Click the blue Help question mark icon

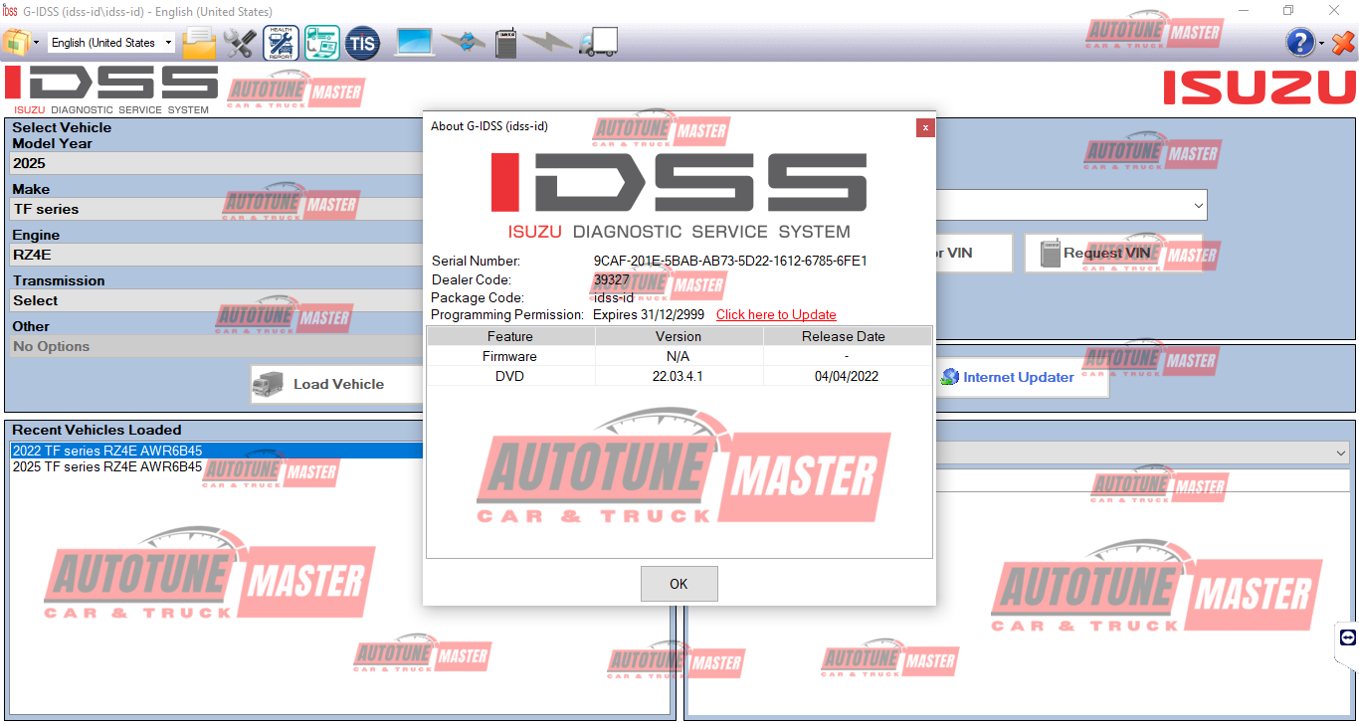(1299, 42)
